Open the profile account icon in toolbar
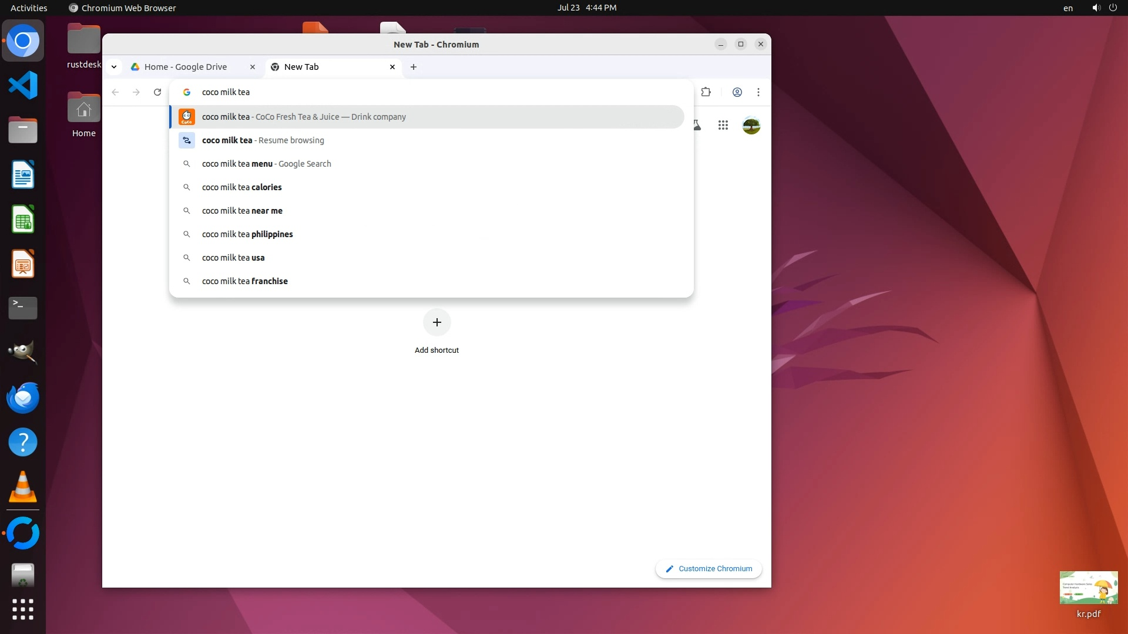 (737, 92)
